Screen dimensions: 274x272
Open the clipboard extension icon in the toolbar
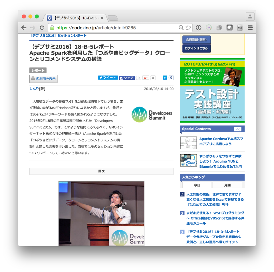tap(219, 28)
